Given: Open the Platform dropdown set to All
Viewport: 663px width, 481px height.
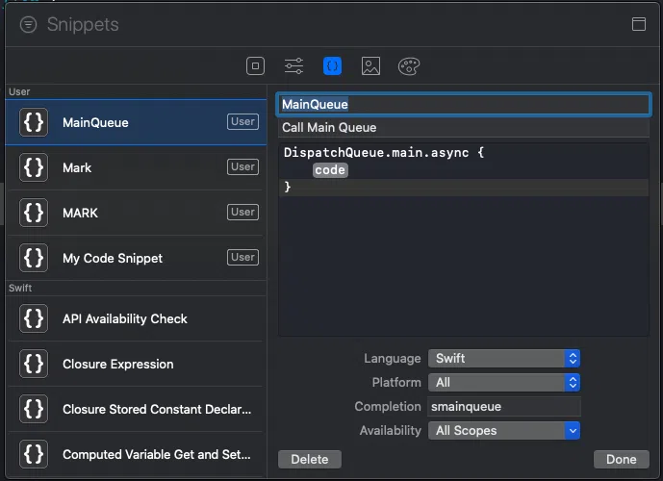Looking at the screenshot, I should 504,383.
